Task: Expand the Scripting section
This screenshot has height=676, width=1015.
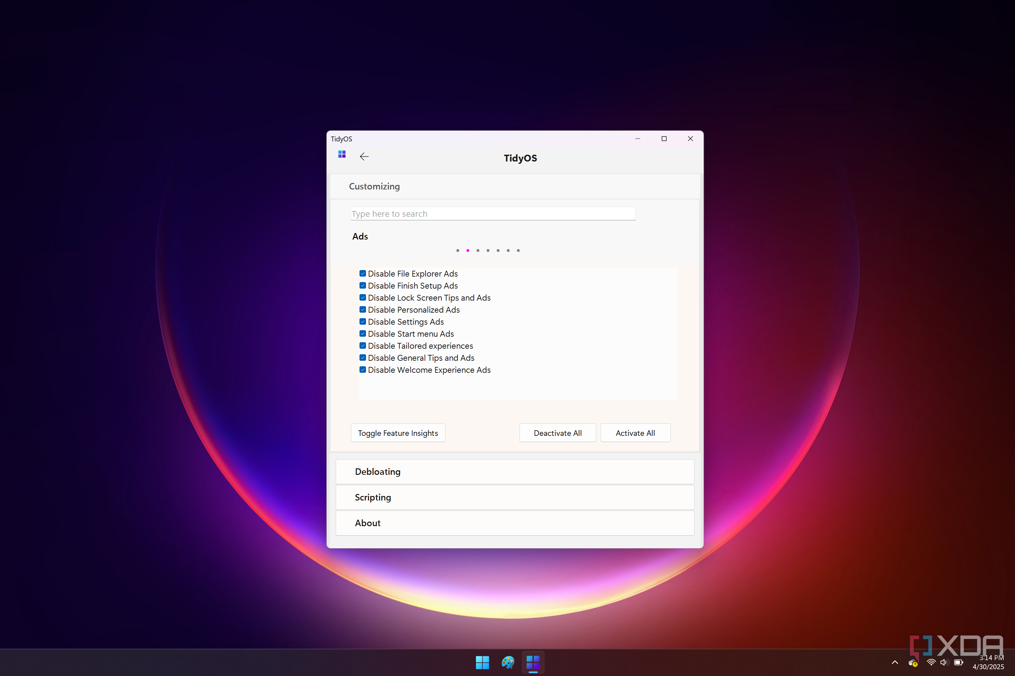Action: 514,497
